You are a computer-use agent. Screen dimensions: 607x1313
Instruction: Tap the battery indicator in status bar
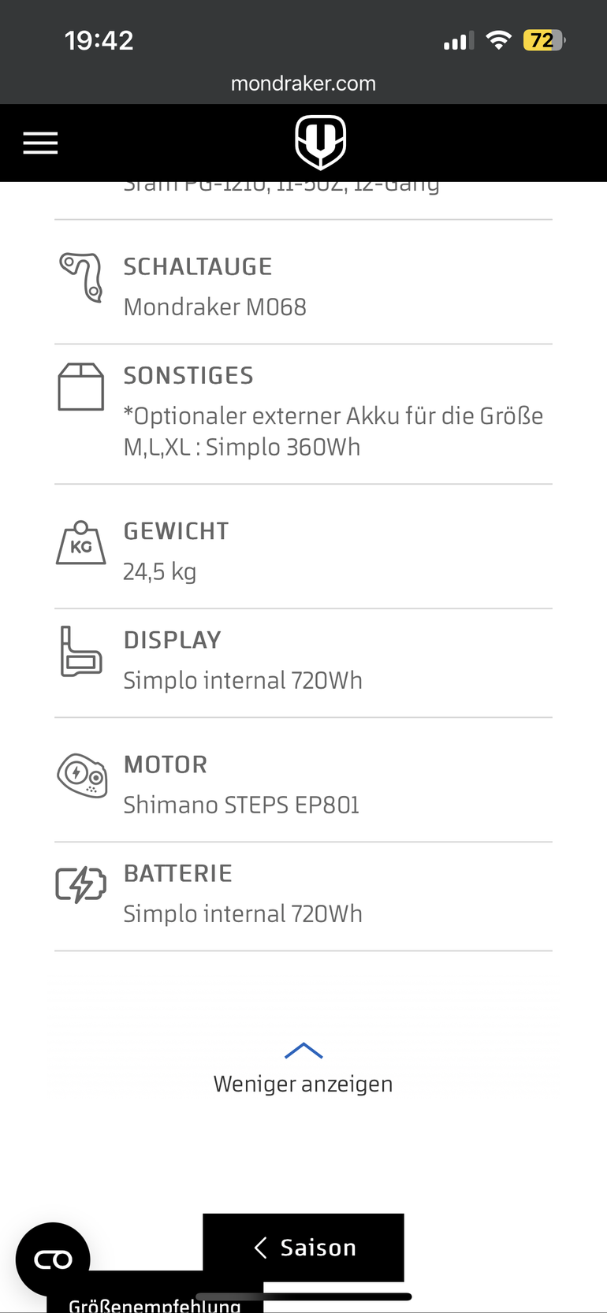543,40
